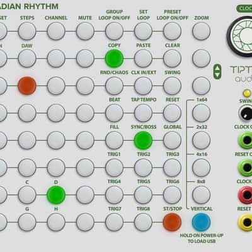Enable RND/CHAOS mode button
Viewport: 252px width, 252px height.
(114, 86)
